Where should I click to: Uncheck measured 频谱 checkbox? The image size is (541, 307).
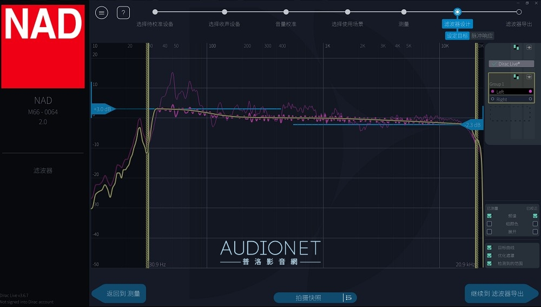(489, 216)
